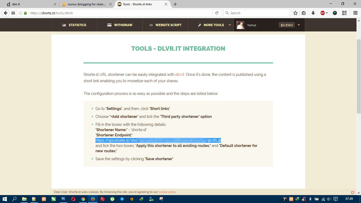Open the Wi-Fi network tray icon
This screenshot has height=203, width=361.
coord(323,199)
